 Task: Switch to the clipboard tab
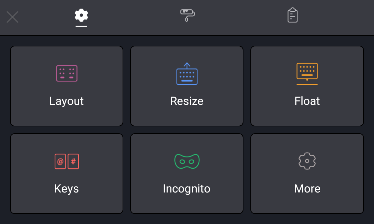[292, 15]
